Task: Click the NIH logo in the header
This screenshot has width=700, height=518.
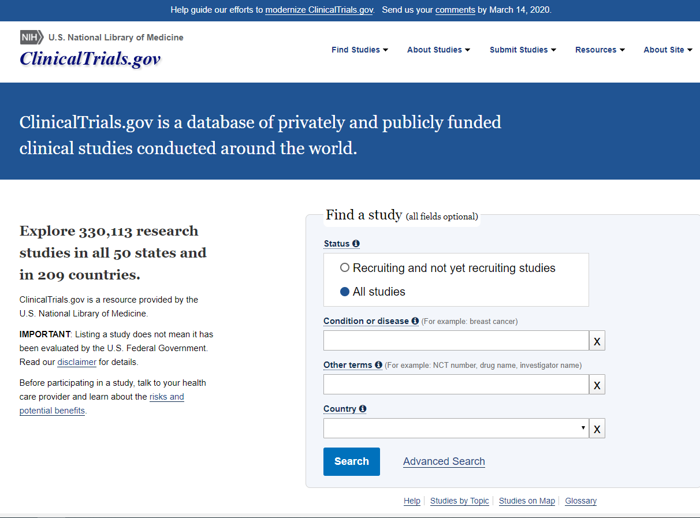Action: [x=31, y=38]
